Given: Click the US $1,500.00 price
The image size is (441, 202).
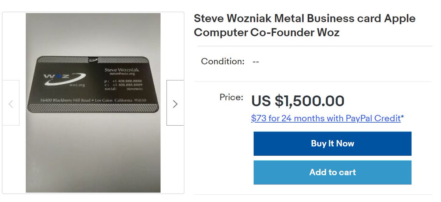Looking at the screenshot, I should click(298, 101).
